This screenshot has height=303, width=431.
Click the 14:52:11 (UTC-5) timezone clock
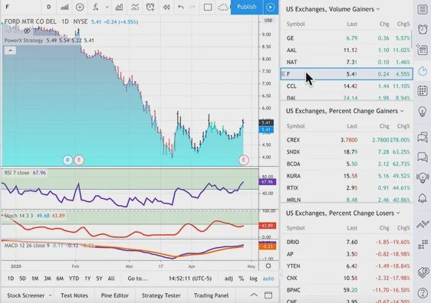pos(190,279)
